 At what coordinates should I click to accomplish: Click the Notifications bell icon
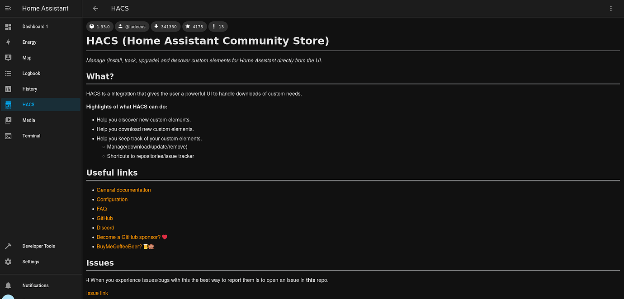(8, 285)
